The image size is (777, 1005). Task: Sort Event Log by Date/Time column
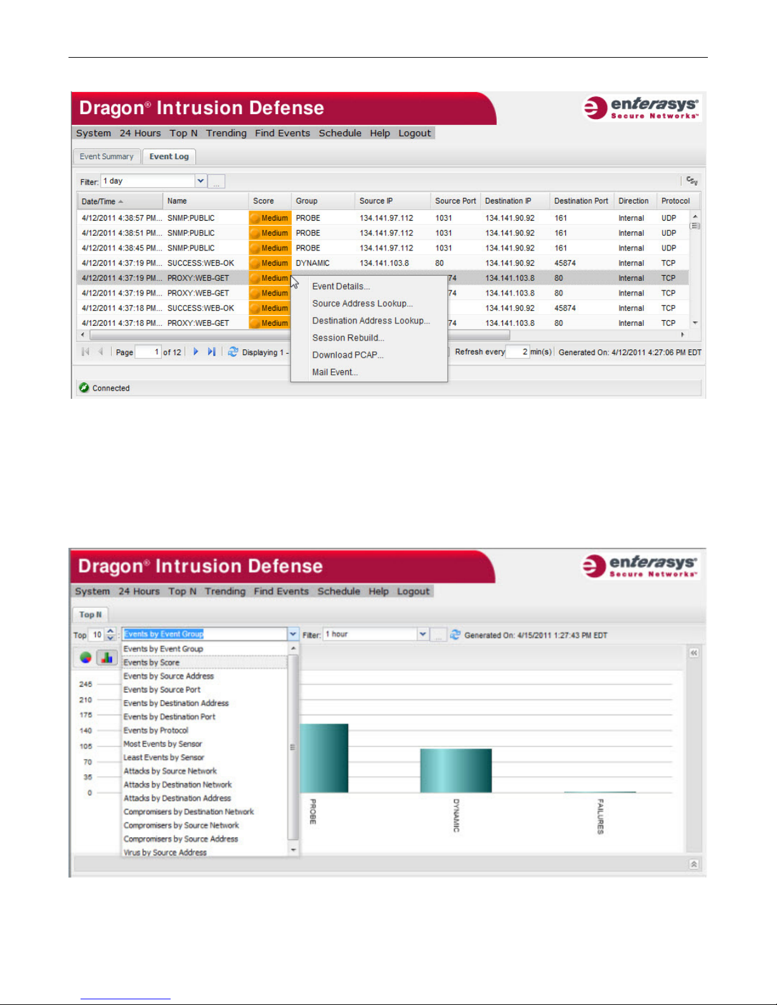coord(120,201)
